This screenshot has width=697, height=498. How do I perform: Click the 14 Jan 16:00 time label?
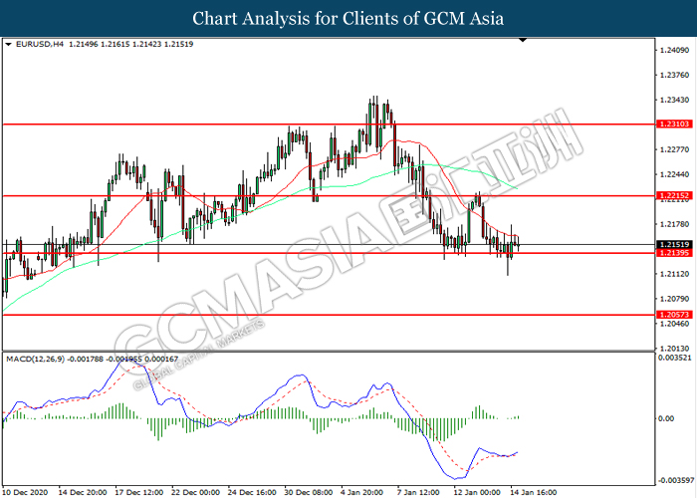tap(533, 492)
